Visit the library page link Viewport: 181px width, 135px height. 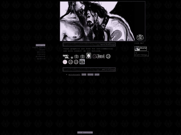[41, 54]
